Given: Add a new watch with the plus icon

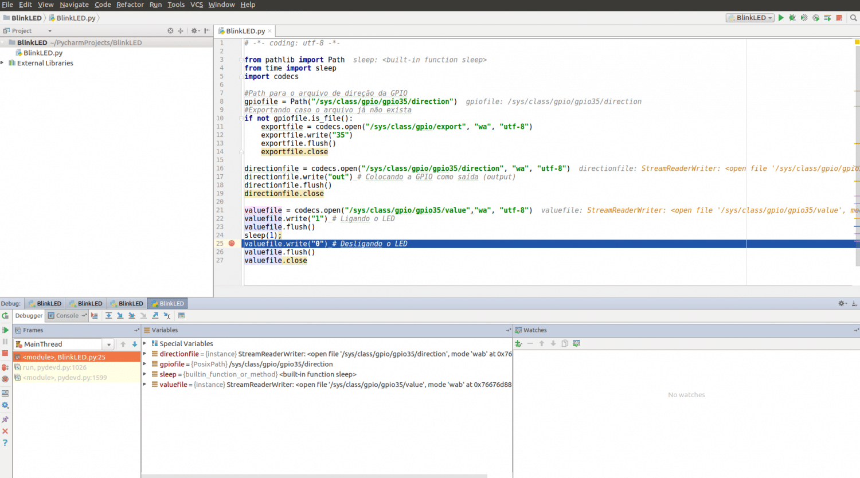Looking at the screenshot, I should (x=518, y=344).
